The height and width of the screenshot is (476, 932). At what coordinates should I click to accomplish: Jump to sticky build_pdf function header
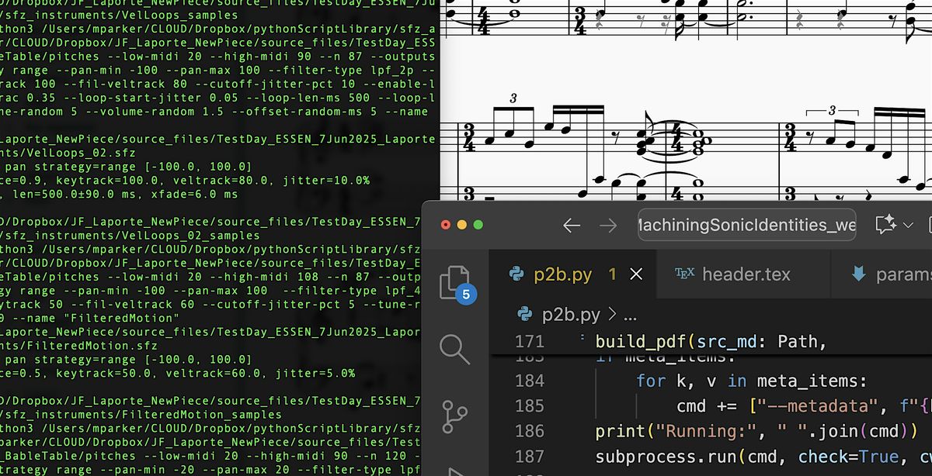coord(711,342)
